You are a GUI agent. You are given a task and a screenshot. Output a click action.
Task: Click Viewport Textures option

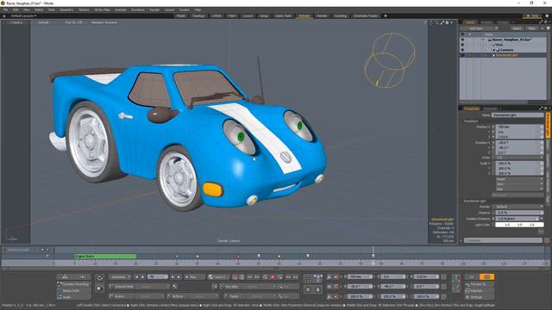tap(104, 22)
